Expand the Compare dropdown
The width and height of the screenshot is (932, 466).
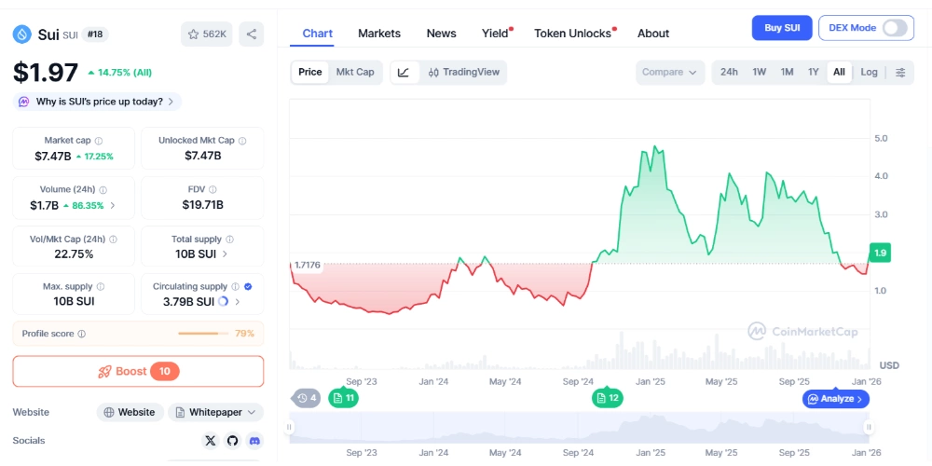click(670, 73)
